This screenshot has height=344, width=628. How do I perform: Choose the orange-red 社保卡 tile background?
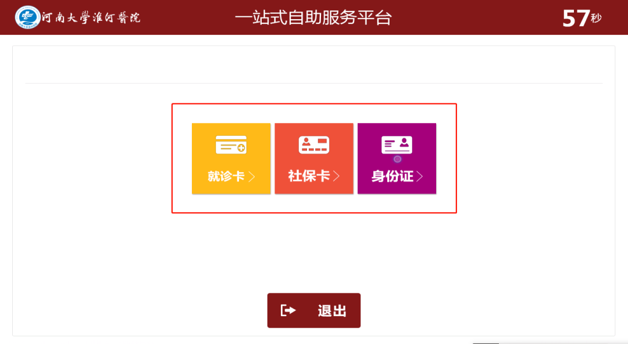coord(314,158)
